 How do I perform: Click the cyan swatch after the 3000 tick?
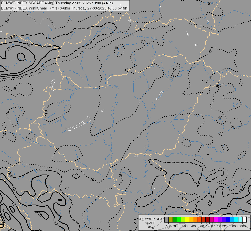pos(236,220)
